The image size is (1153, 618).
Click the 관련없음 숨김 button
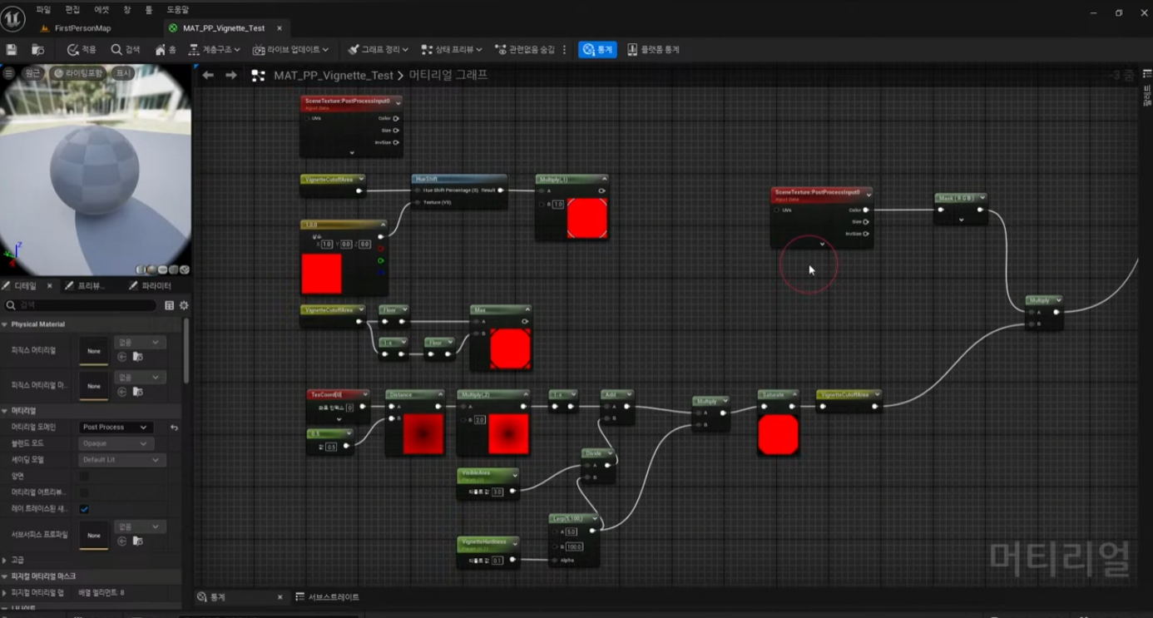pyautogui.click(x=524, y=50)
